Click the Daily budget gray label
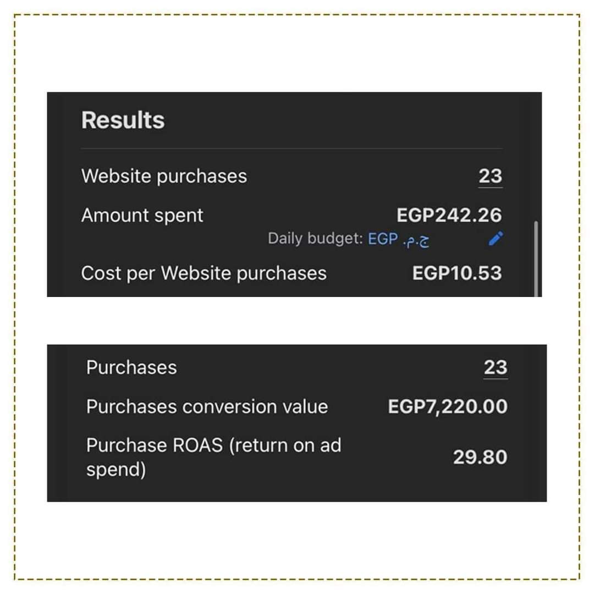The height and width of the screenshot is (594, 594). coord(315,239)
